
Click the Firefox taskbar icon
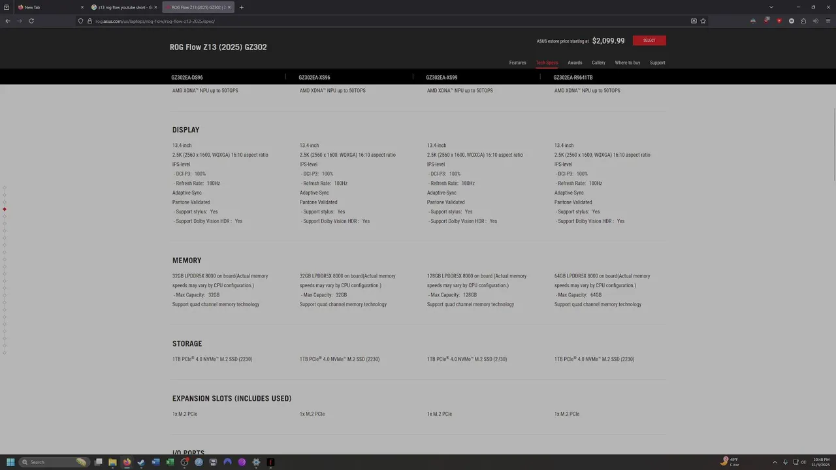click(x=127, y=462)
